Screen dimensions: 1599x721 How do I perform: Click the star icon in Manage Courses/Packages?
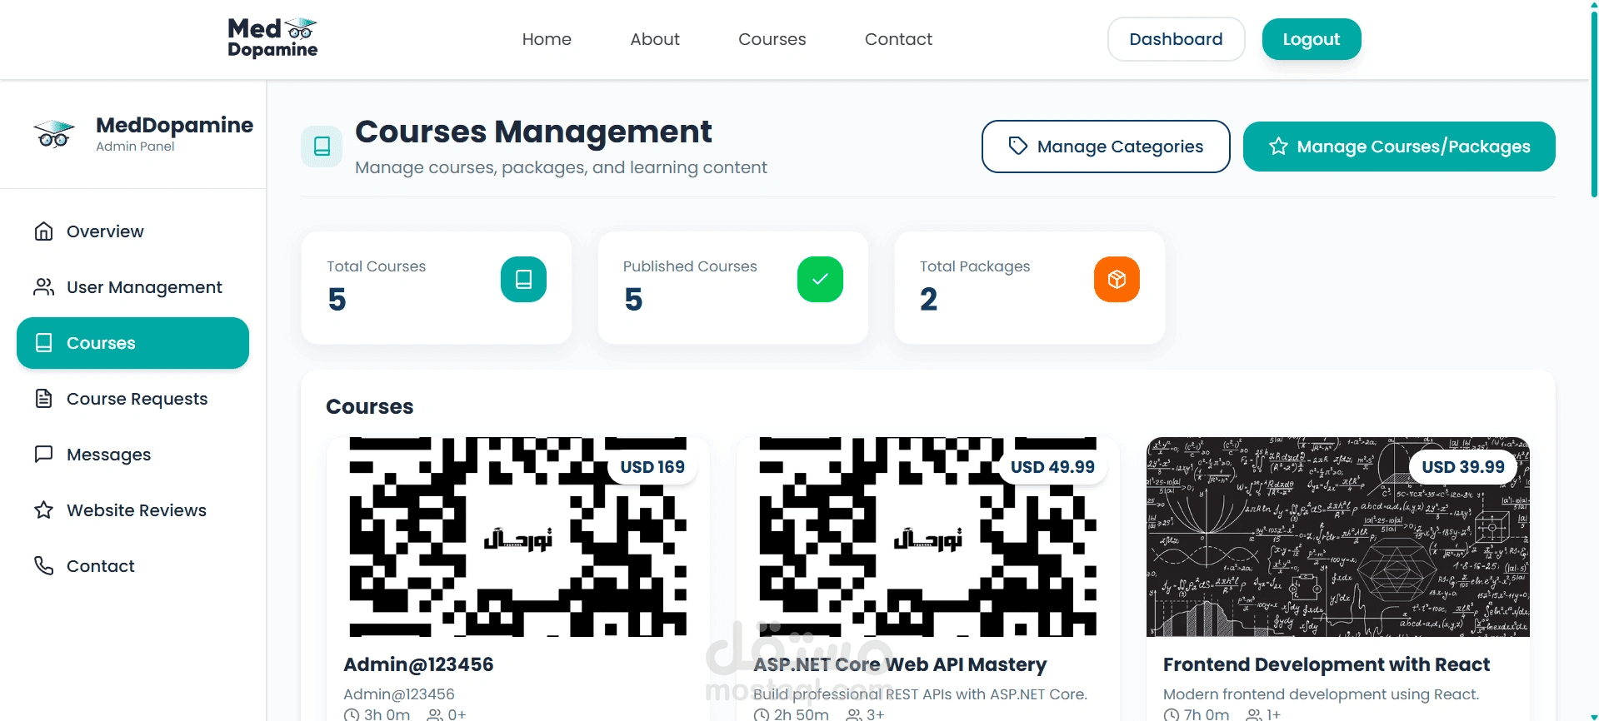pos(1278,147)
